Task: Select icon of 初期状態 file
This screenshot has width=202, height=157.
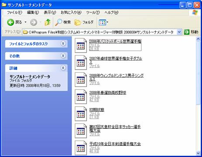Action: click(x=81, y=114)
